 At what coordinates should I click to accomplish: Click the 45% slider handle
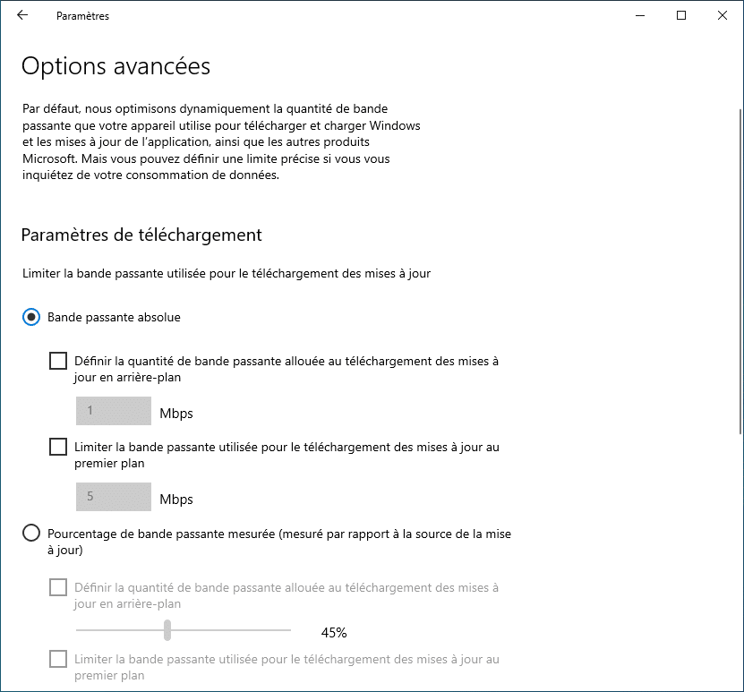click(x=167, y=630)
